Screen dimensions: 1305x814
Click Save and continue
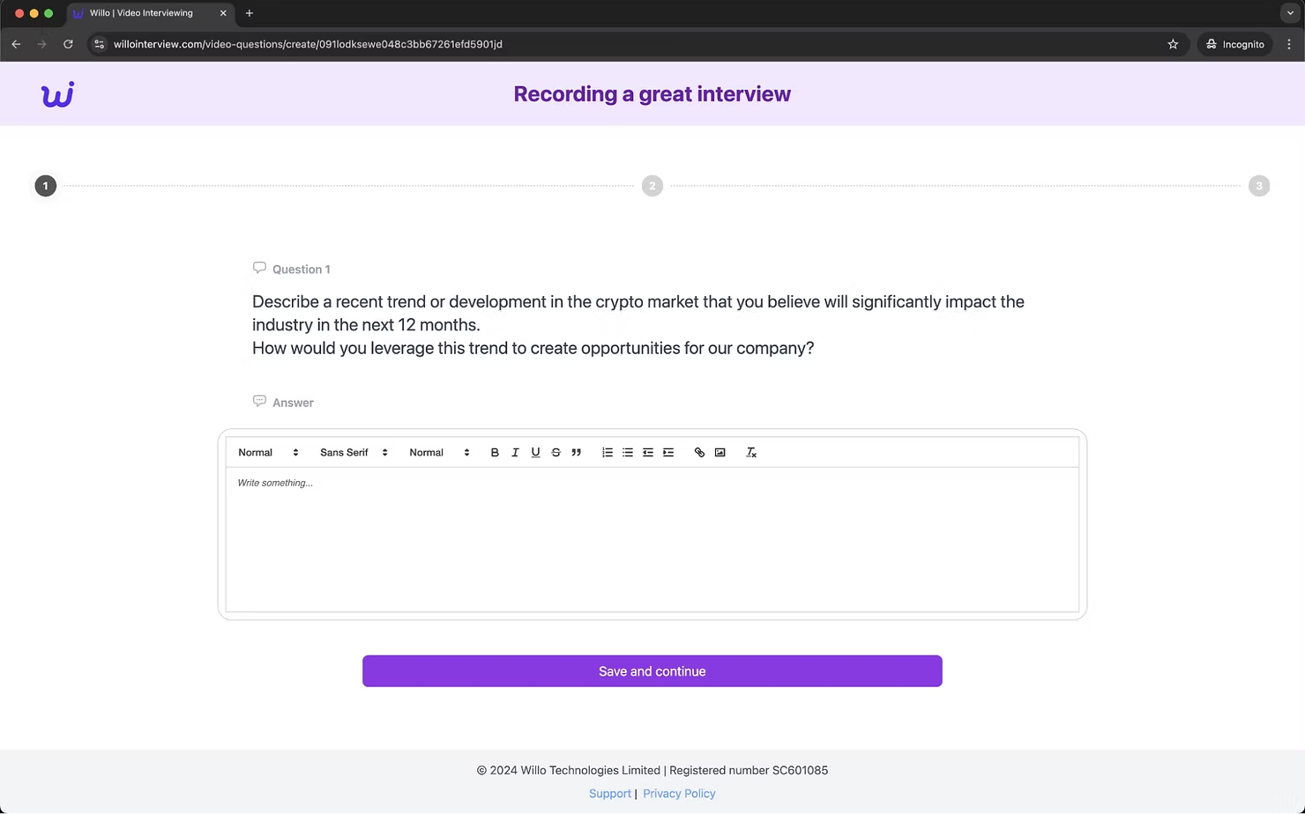pos(652,670)
